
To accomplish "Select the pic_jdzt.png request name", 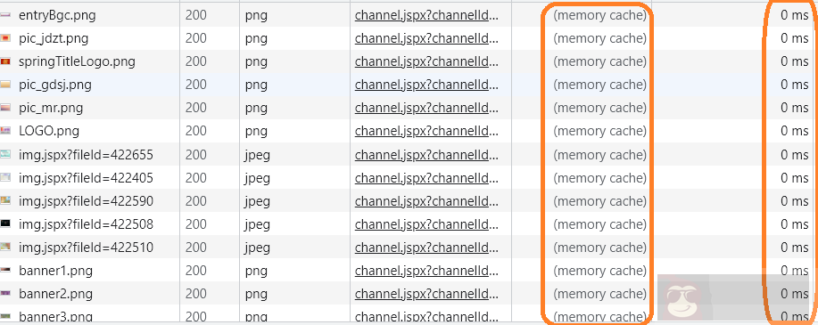I will pyautogui.click(x=54, y=38).
